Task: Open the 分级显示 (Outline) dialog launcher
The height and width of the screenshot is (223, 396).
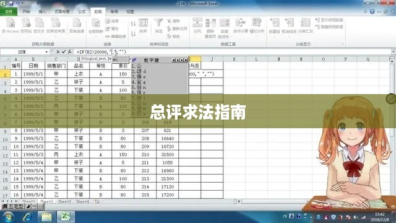Action: (x=343, y=44)
